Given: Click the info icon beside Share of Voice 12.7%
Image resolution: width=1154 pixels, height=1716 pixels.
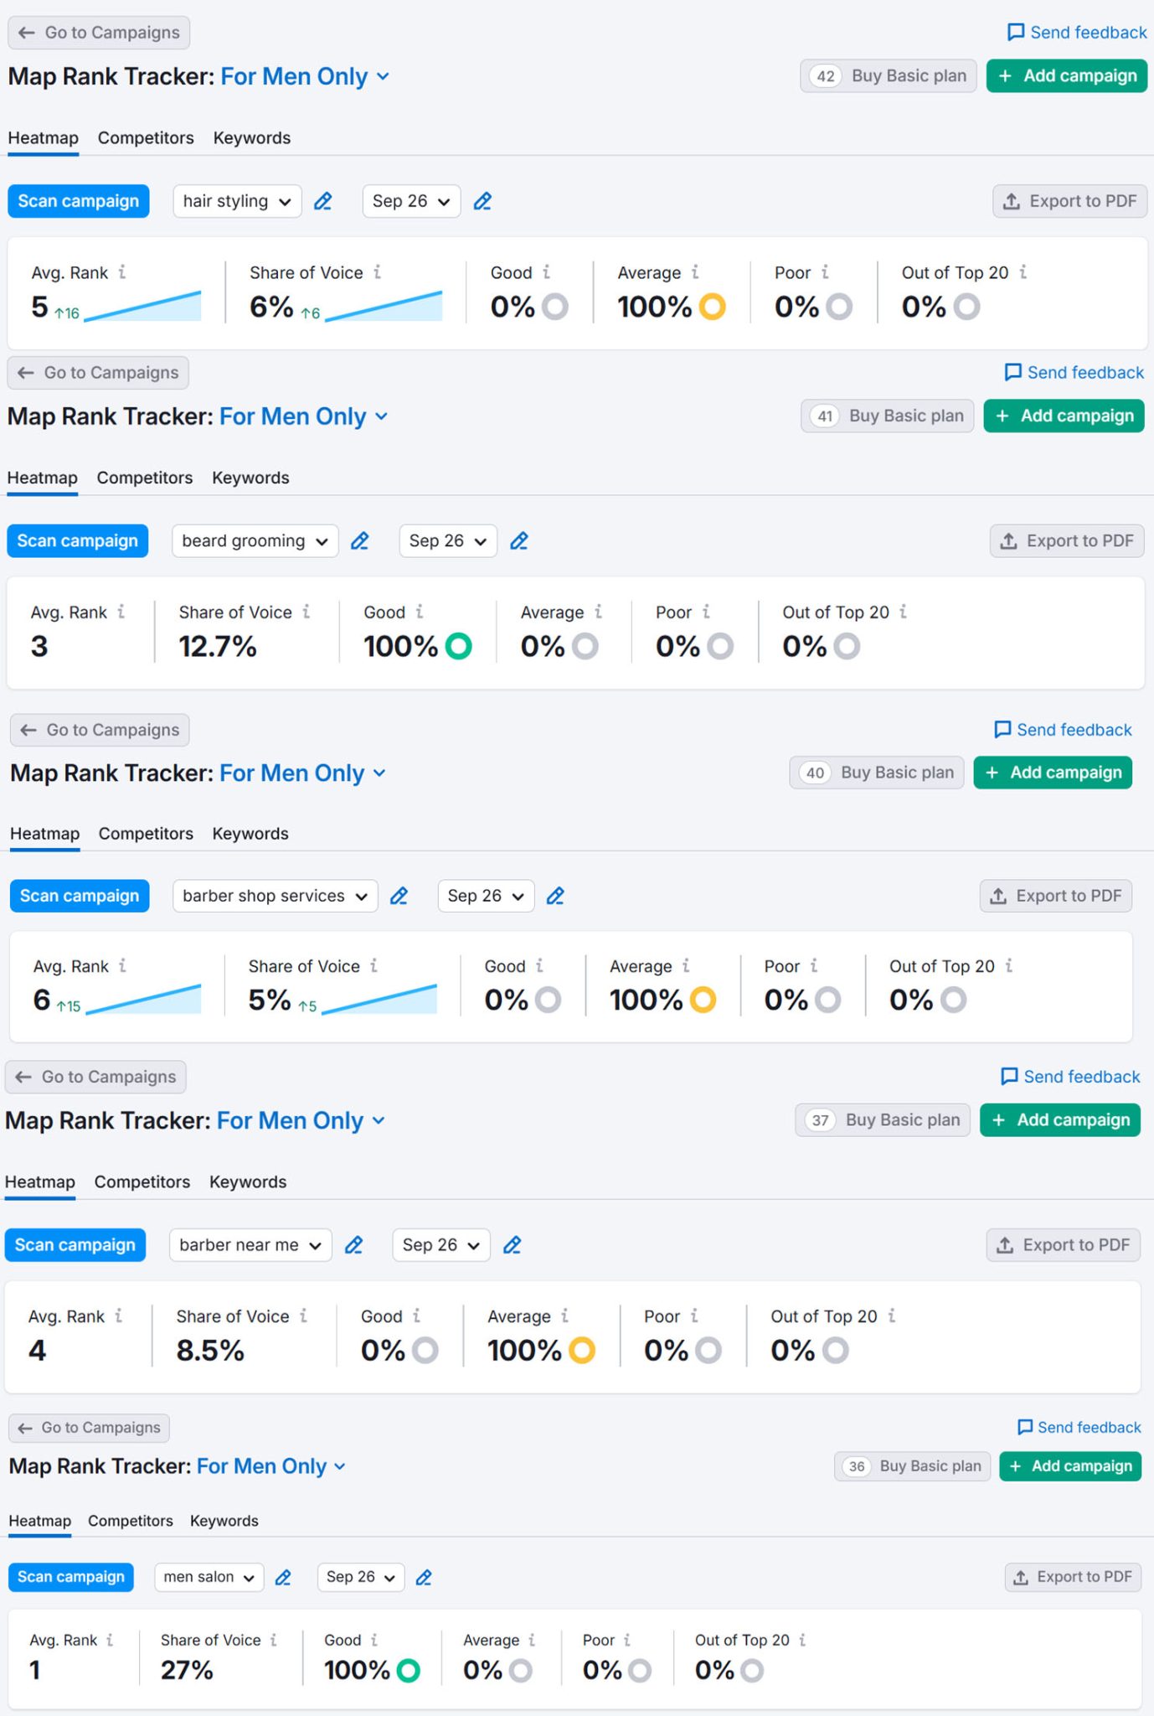Looking at the screenshot, I should point(307,612).
